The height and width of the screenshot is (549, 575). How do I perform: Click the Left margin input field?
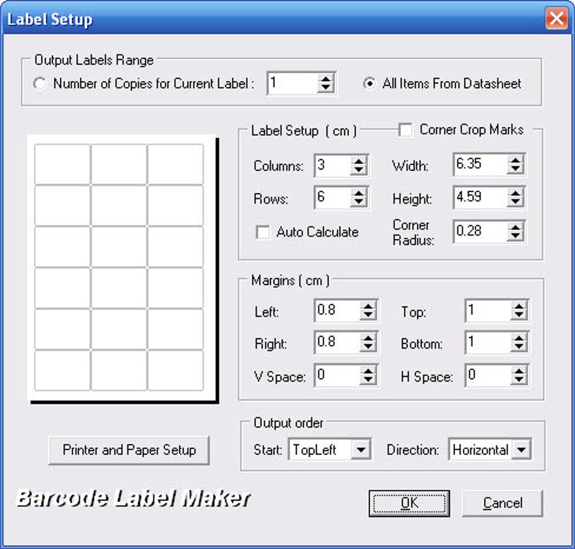[338, 311]
